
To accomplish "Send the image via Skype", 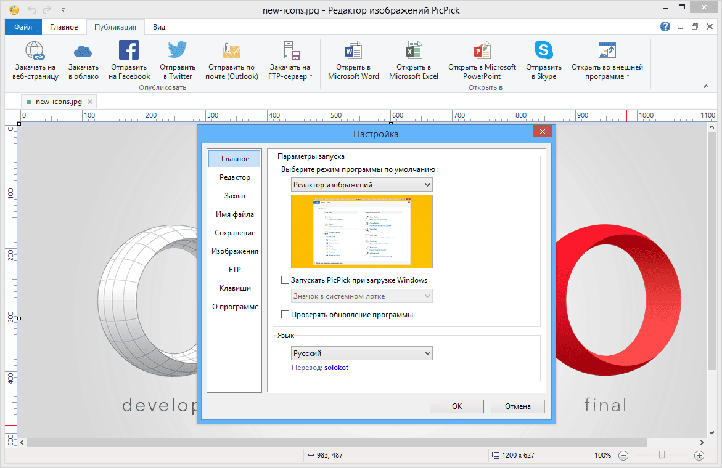I will 543,50.
